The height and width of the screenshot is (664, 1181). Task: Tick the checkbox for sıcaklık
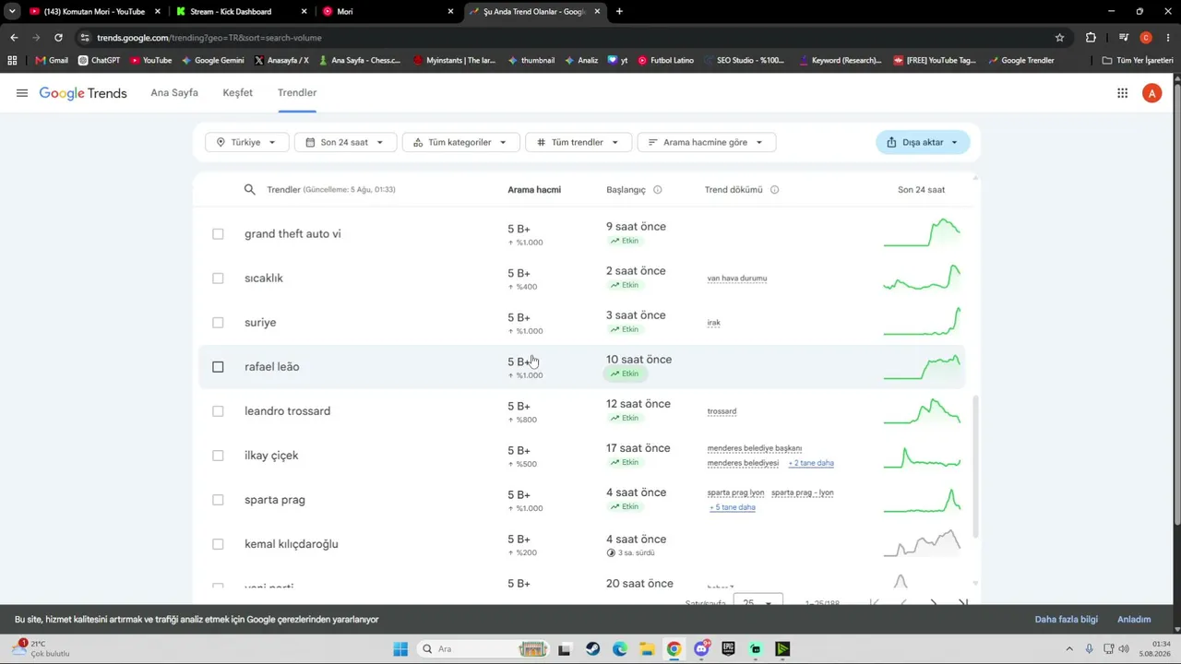pyautogui.click(x=218, y=279)
